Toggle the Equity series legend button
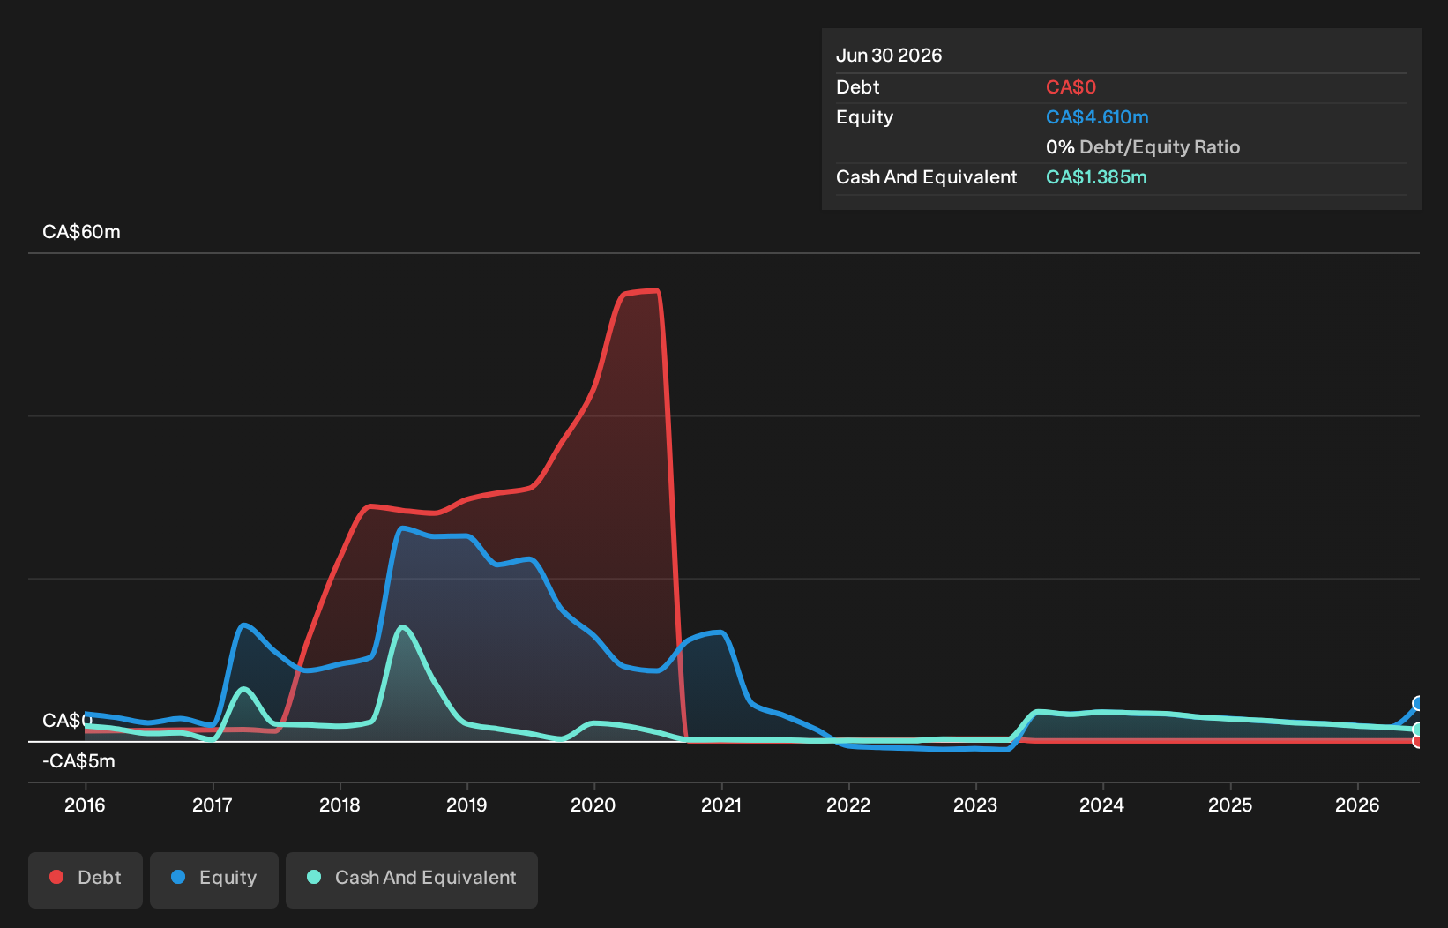The height and width of the screenshot is (928, 1448). click(214, 879)
